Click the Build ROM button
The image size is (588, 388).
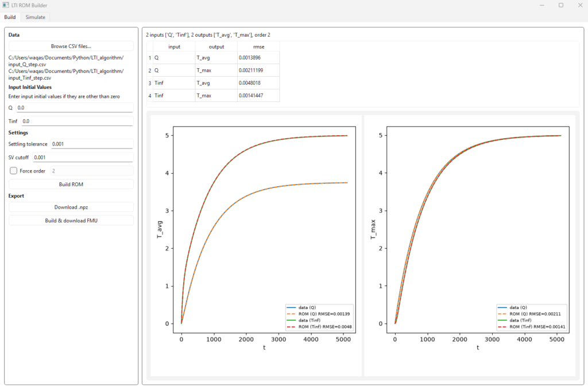click(x=71, y=185)
